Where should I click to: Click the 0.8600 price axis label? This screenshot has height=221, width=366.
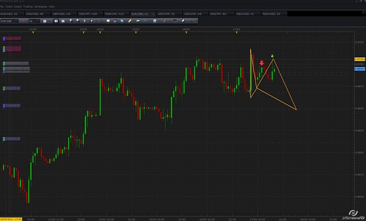point(360,153)
